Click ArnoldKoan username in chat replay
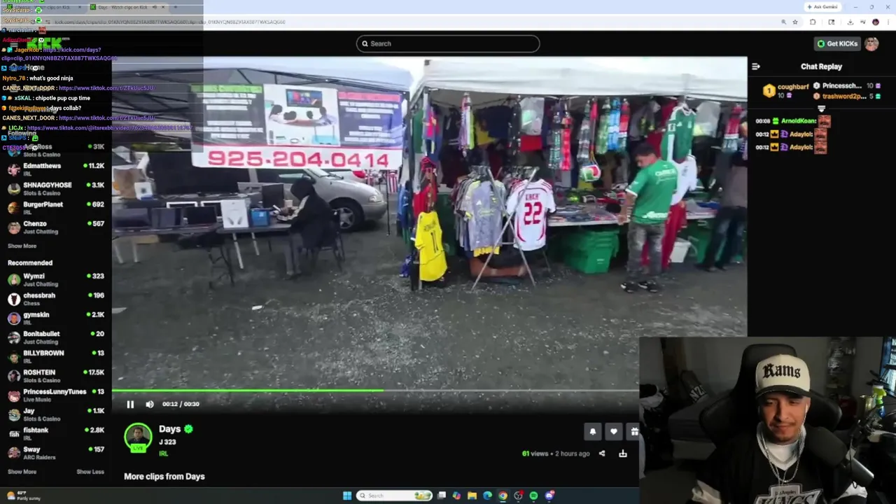Screen dimensions: 896x504 tap(799, 121)
